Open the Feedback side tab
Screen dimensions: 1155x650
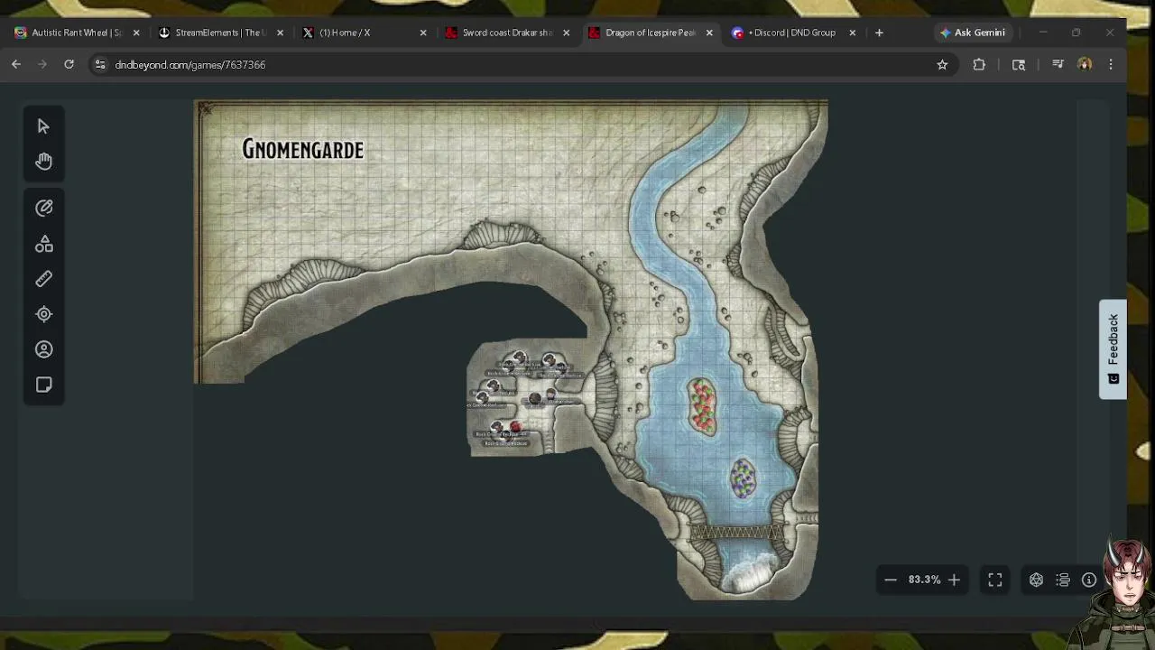[x=1113, y=349]
